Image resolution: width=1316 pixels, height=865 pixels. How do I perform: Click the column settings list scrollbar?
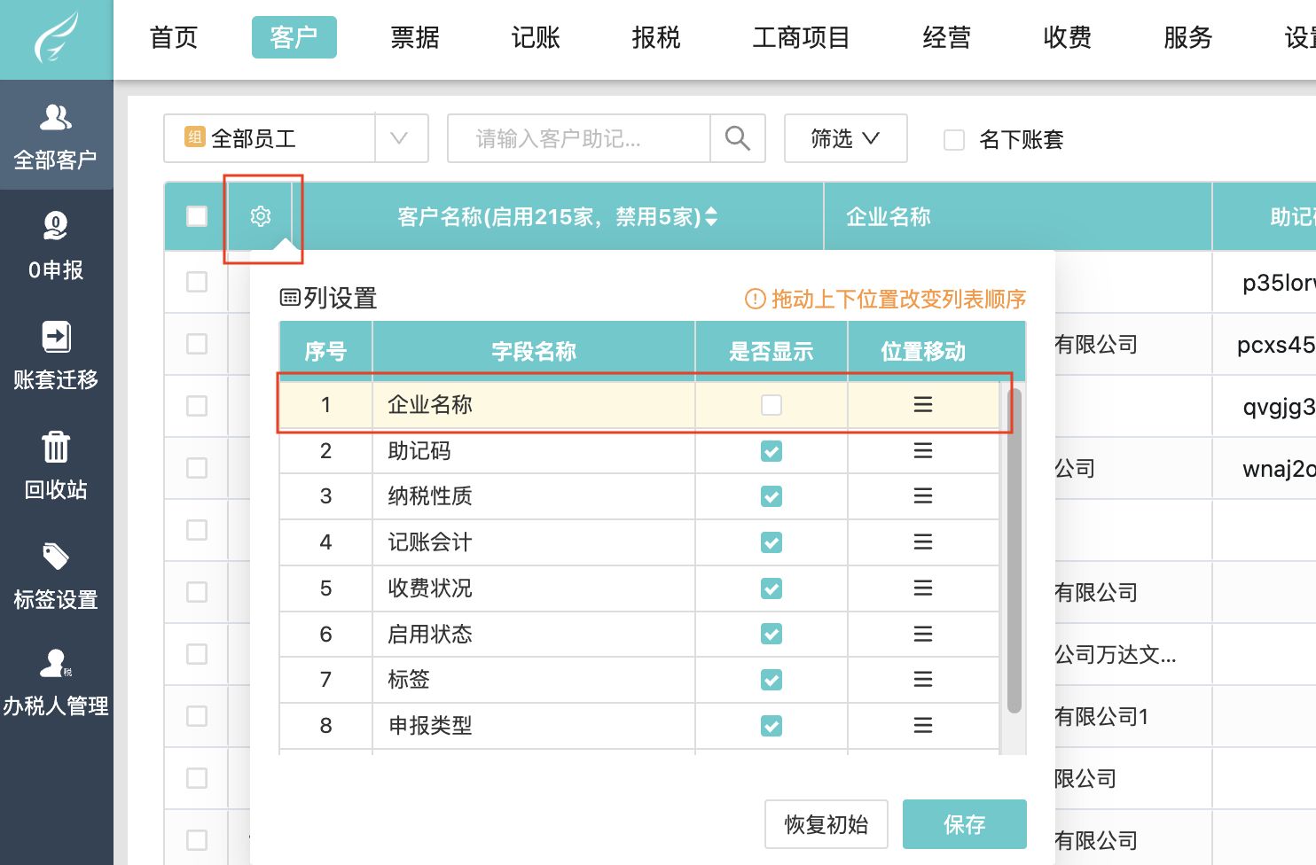tap(1014, 549)
